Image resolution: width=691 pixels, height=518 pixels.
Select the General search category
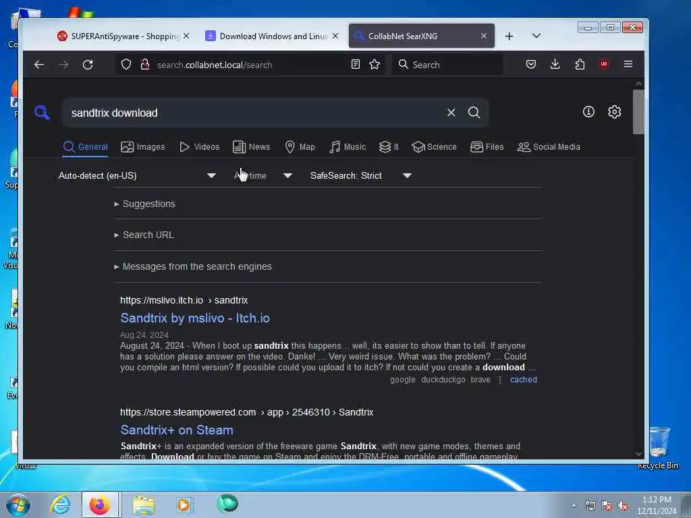(85, 146)
